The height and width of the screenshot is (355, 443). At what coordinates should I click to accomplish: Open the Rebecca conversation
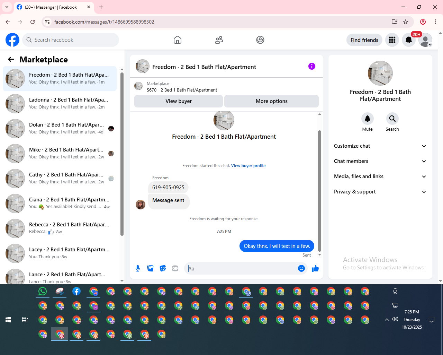pyautogui.click(x=60, y=228)
